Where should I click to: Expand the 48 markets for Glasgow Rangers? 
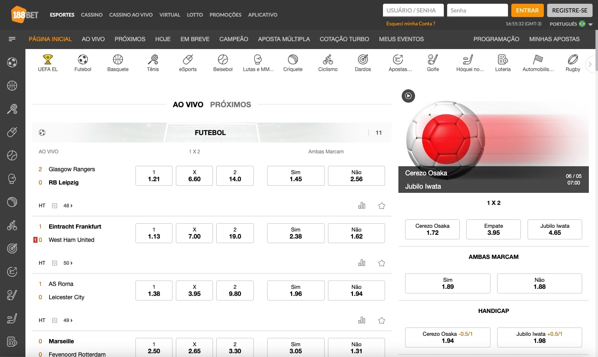pos(68,206)
